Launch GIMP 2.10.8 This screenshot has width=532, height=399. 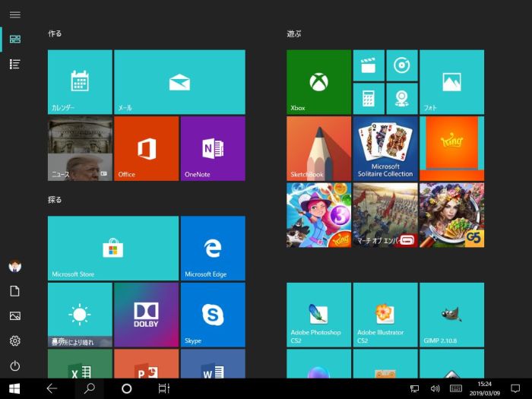coord(451,315)
